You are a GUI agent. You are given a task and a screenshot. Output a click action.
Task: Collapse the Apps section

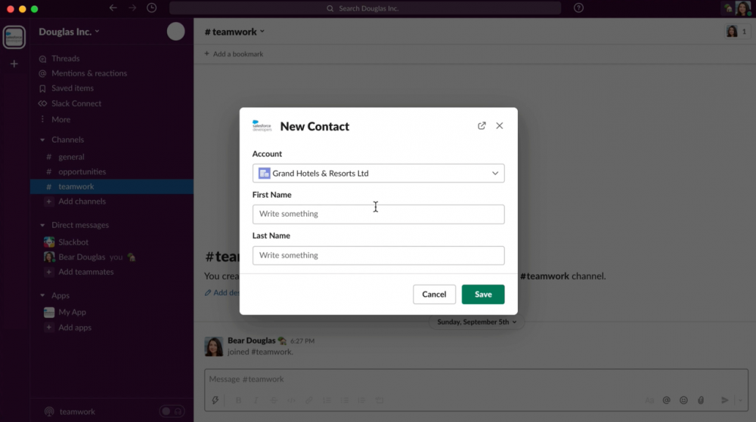point(42,295)
